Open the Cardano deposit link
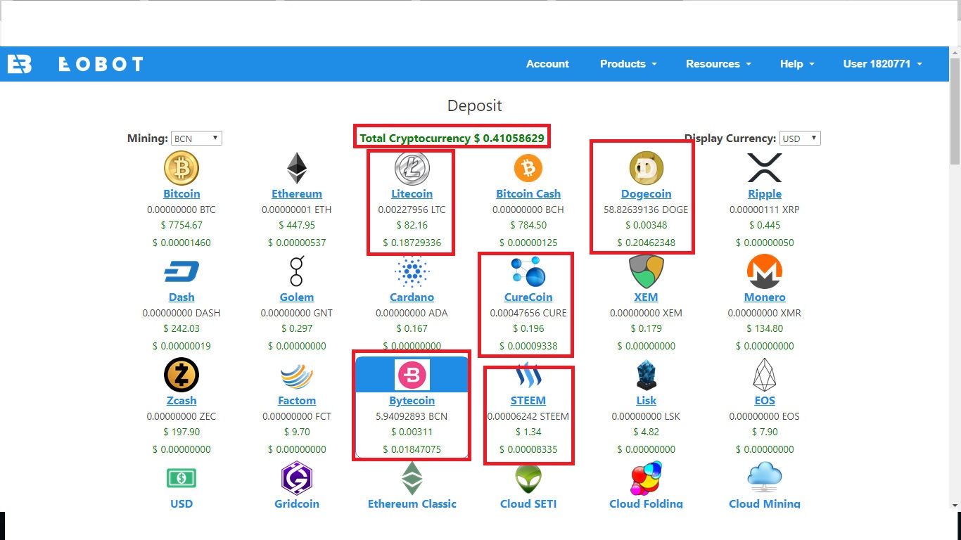This screenshot has height=540, width=961. [412, 297]
